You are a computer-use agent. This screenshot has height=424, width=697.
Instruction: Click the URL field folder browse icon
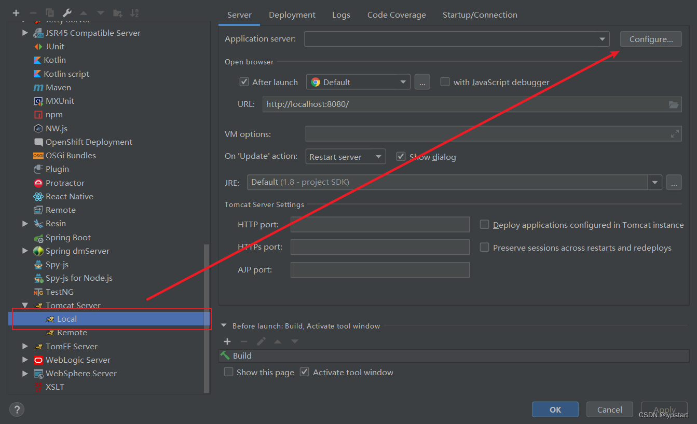[x=674, y=104]
